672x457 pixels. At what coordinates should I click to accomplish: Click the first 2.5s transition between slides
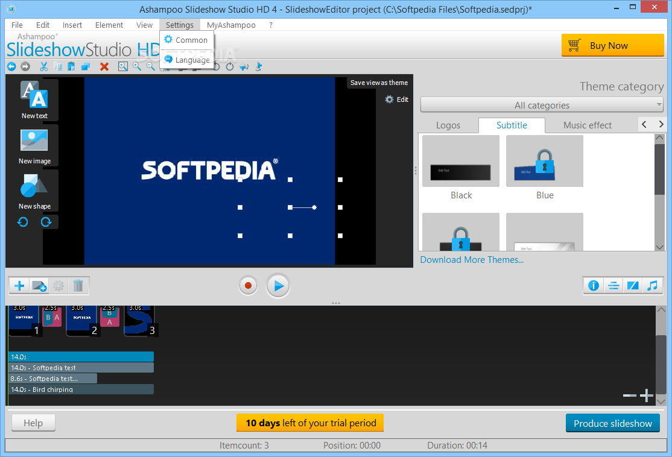click(x=52, y=316)
